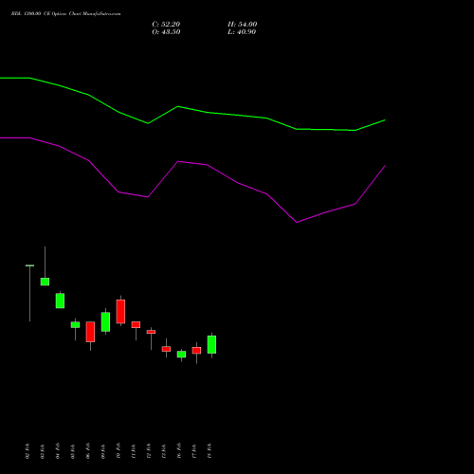Screen dimensions: 474x474
Task: Click the green candle above 09 Feb
Action: [x=105, y=321]
